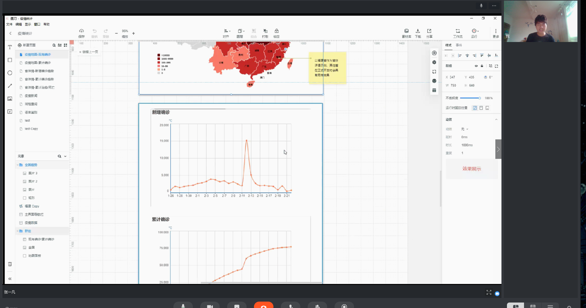Toggle visibility eye for 群组
The height and width of the screenshot is (308, 586).
(x=476, y=66)
